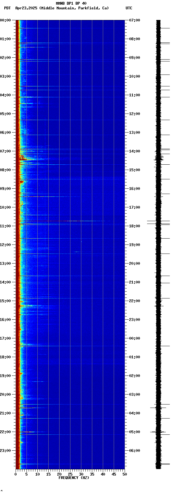Click the UTC time label "10:00"
This screenshot has height=494, width=172.
click(x=135, y=76)
